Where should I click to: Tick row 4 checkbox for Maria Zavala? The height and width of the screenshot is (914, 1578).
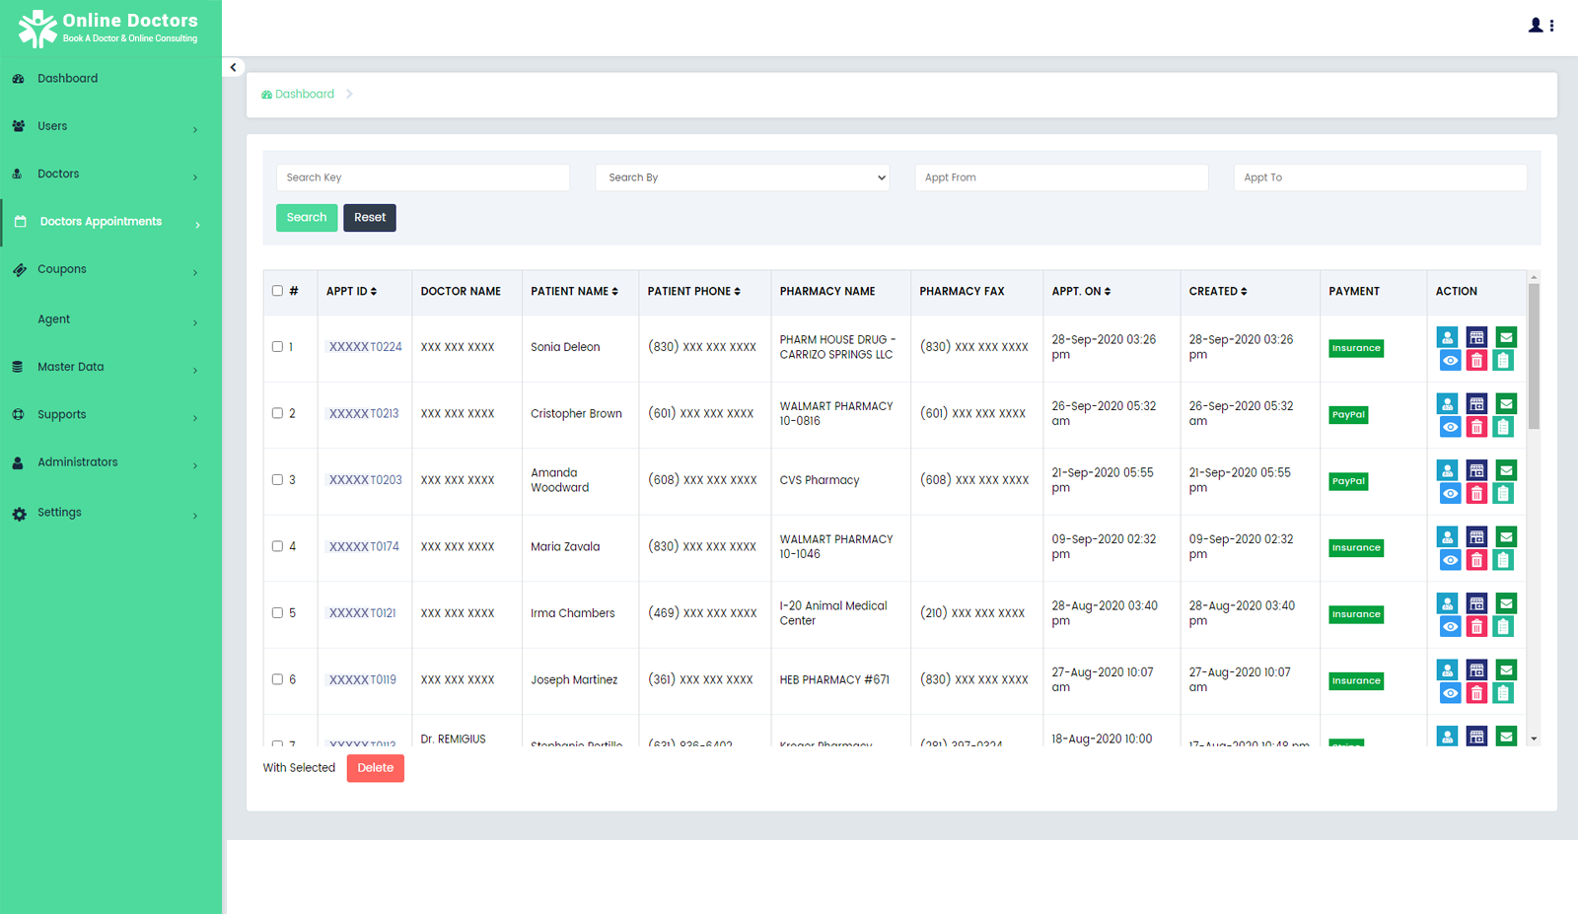point(277,546)
